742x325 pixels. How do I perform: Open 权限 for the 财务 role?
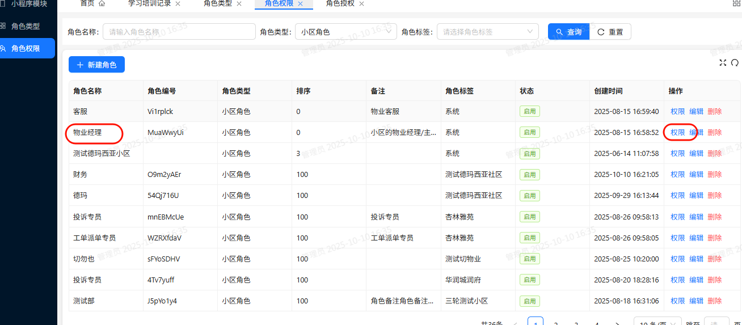pos(677,174)
